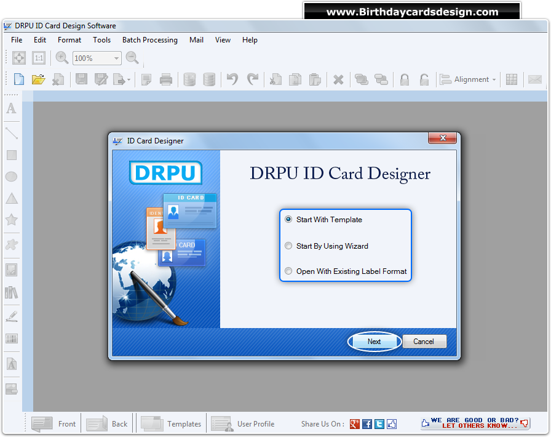The width and height of the screenshot is (551, 437).
Task: Select the puzzle-piece symbol tool
Action: (12, 244)
